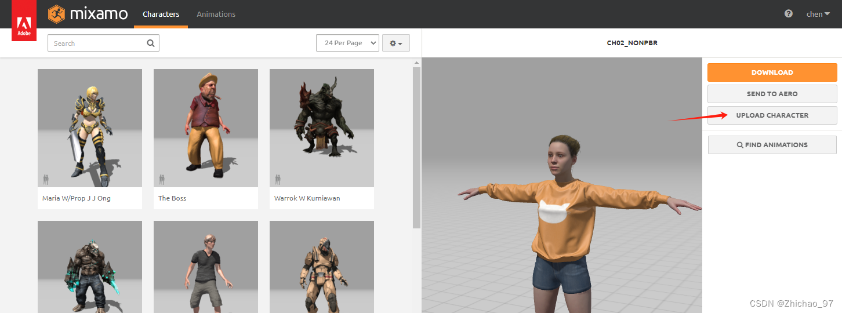Click the mixamo running-man logo
Screen dimensions: 842x313
[56, 13]
